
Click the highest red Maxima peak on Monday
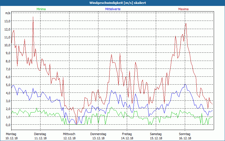coord(33,17)
